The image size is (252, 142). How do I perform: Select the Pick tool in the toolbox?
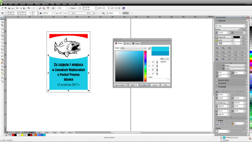pos(2,18)
